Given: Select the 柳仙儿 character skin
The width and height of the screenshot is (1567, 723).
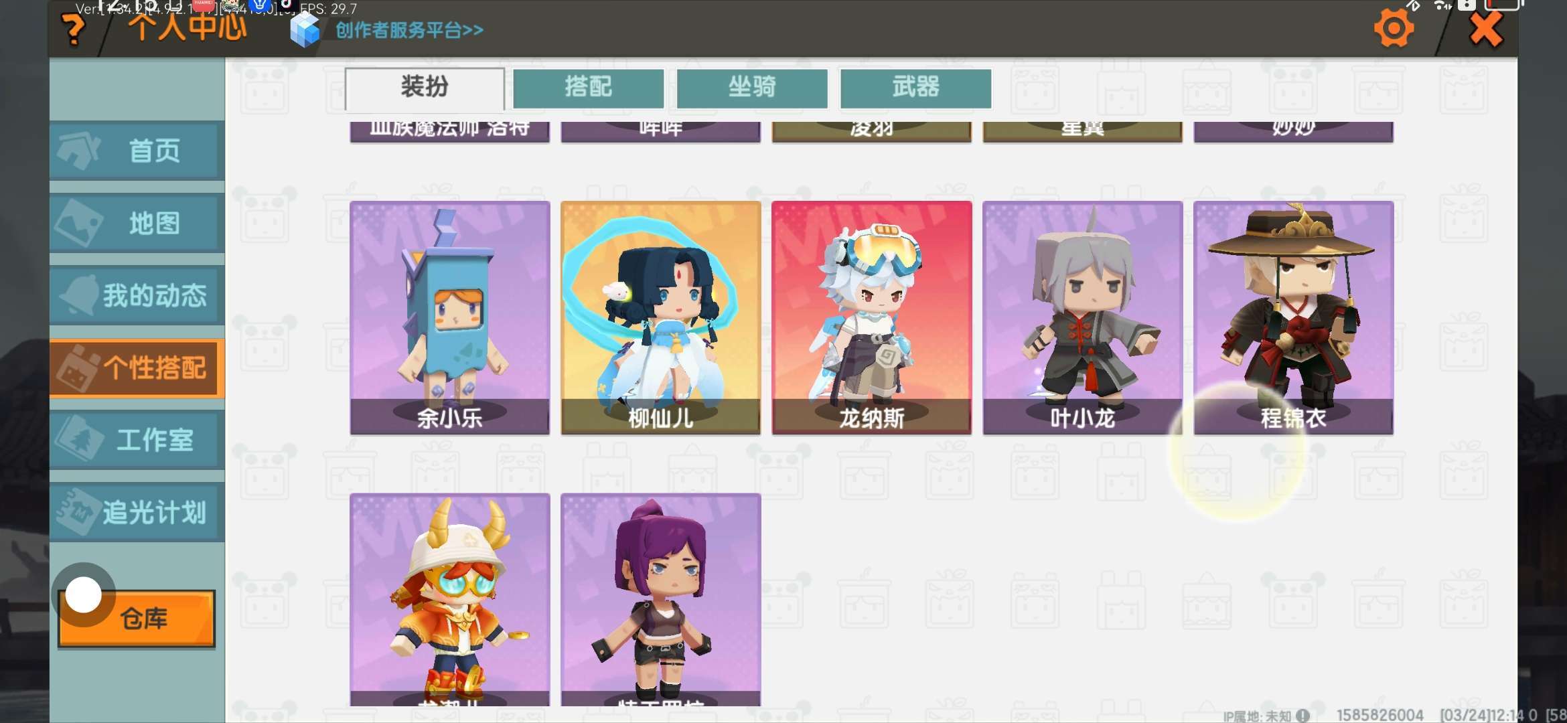Looking at the screenshot, I should 661,318.
